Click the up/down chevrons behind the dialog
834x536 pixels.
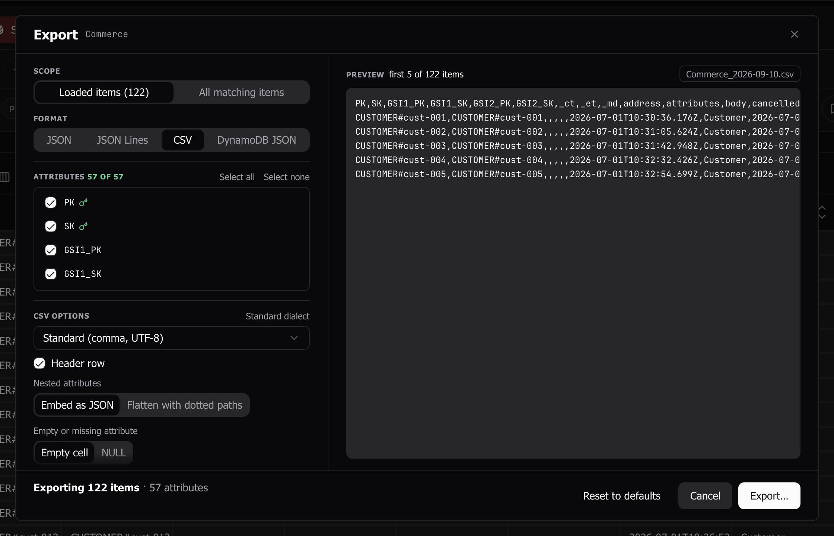coord(822,212)
